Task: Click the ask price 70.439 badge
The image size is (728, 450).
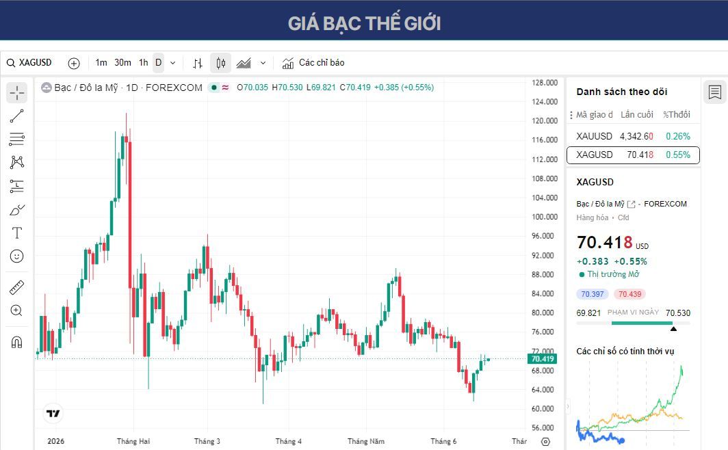Action: pos(629,294)
